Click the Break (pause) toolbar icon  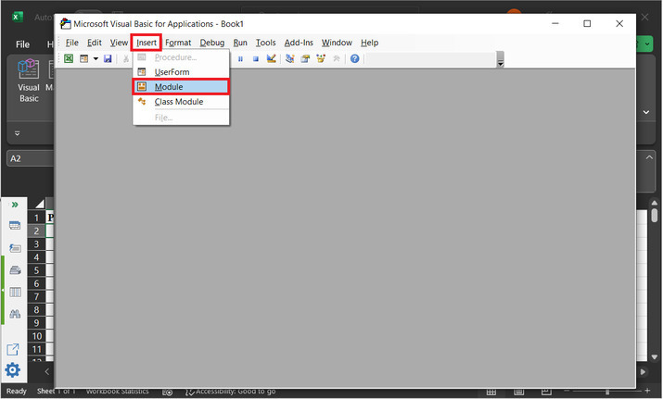(240, 58)
